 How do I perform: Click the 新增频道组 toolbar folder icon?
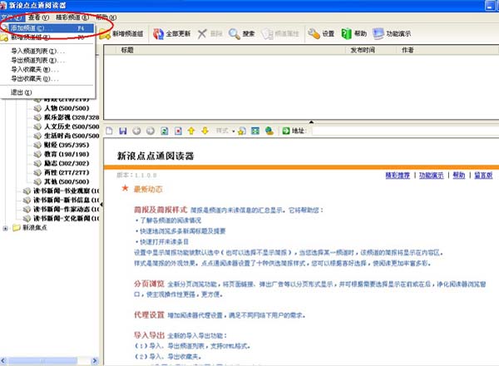click(x=105, y=34)
